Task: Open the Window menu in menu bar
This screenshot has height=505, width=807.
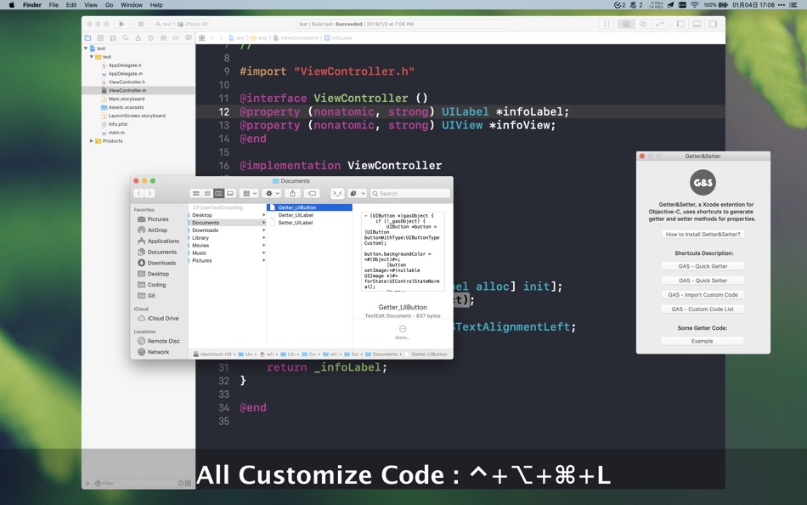Action: coord(132,4)
